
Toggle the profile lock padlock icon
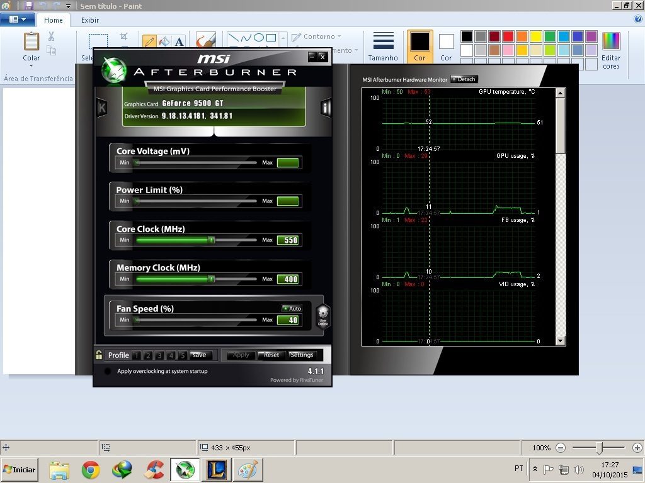pos(99,355)
